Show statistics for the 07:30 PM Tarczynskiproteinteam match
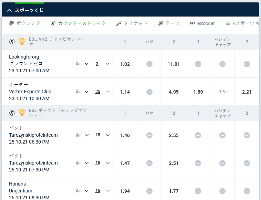 [x=78, y=163]
